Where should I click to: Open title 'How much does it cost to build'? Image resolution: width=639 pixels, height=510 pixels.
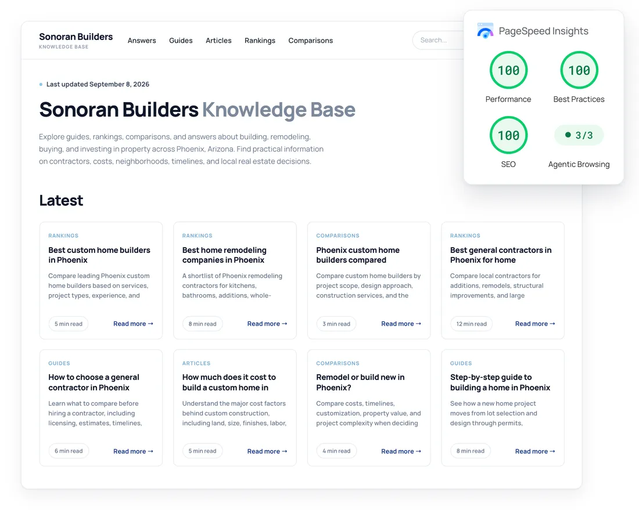pos(229,382)
